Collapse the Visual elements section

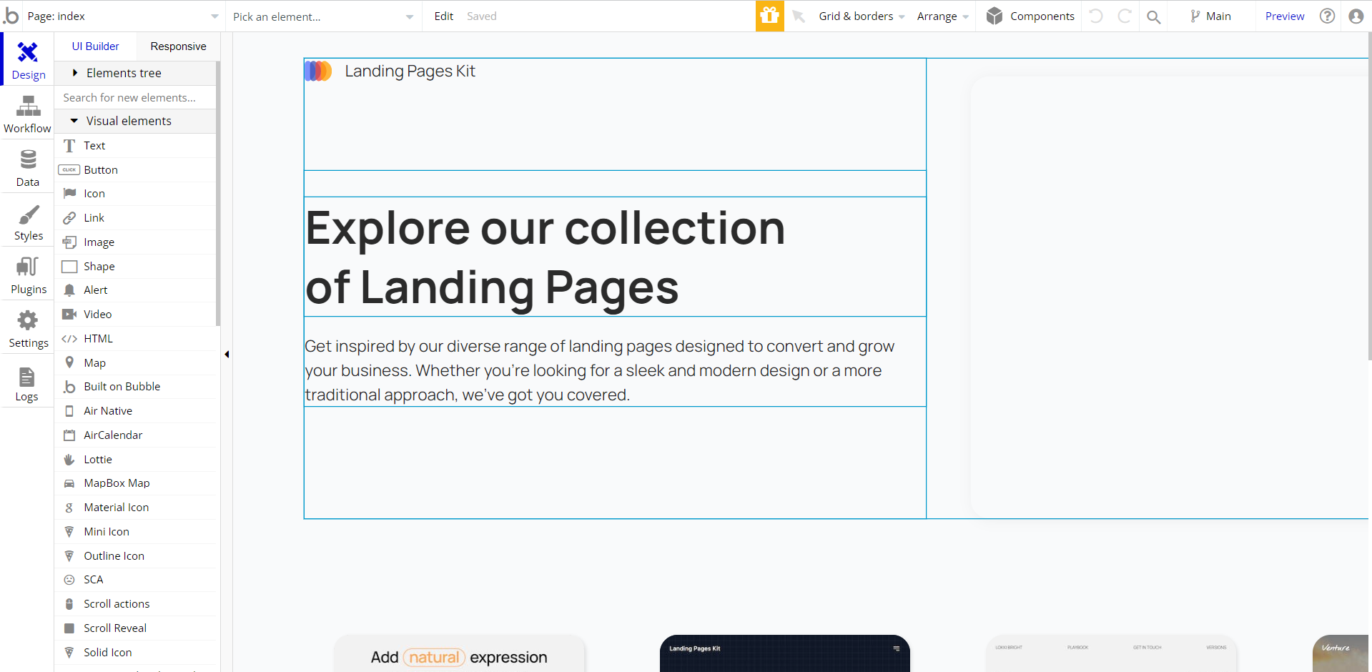tap(136, 121)
